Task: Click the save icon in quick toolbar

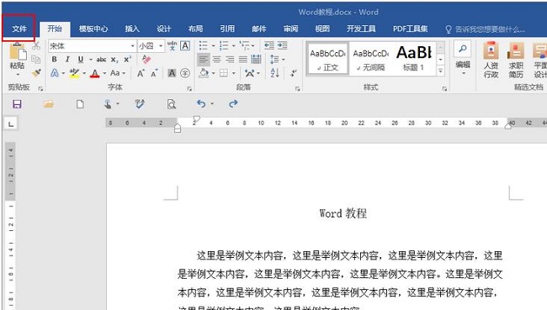Action: (x=17, y=104)
